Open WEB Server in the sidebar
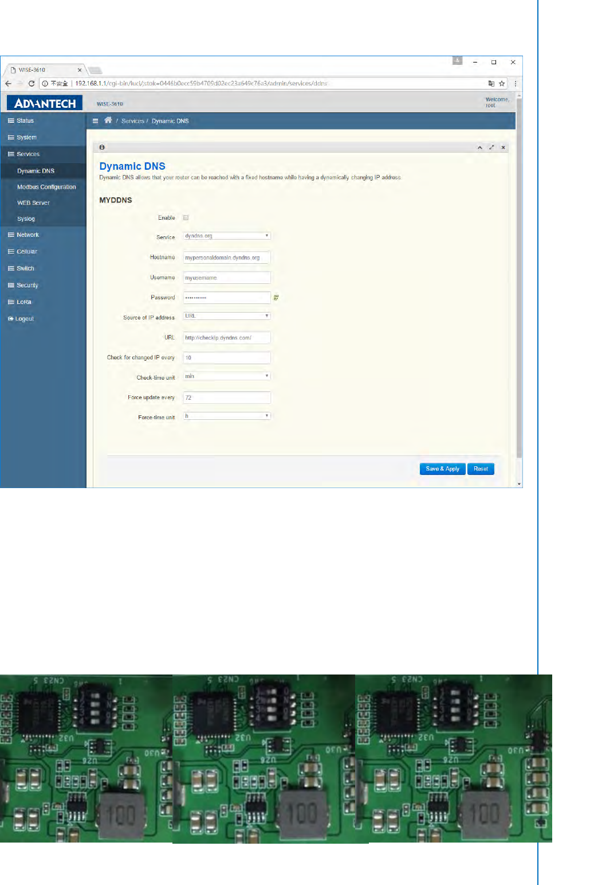590x885 pixels. pyautogui.click(x=43, y=203)
